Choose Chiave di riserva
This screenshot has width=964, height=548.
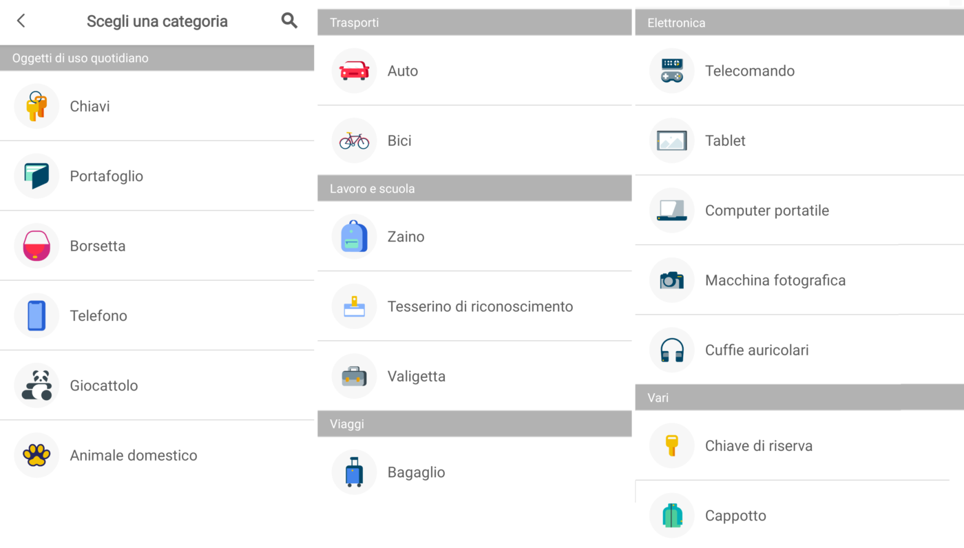[758, 446]
